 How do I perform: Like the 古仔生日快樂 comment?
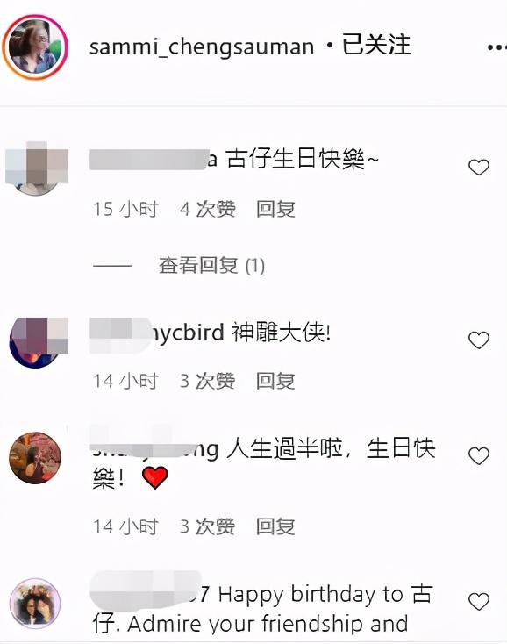479,168
